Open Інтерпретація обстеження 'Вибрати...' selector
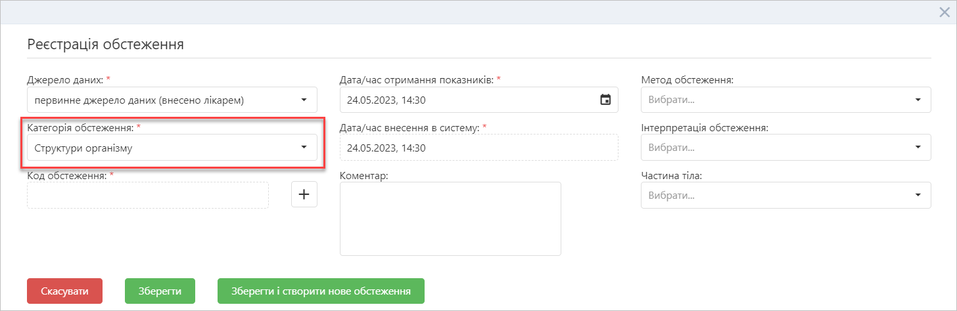This screenshot has width=957, height=311. click(x=786, y=147)
